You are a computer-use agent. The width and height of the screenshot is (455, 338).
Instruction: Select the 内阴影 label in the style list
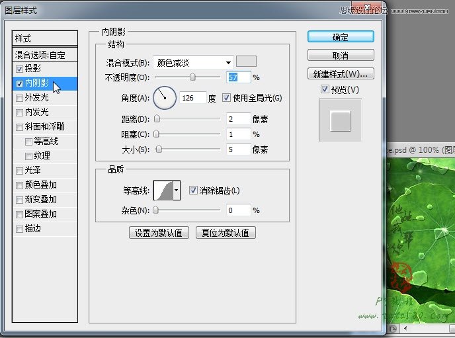(37, 83)
